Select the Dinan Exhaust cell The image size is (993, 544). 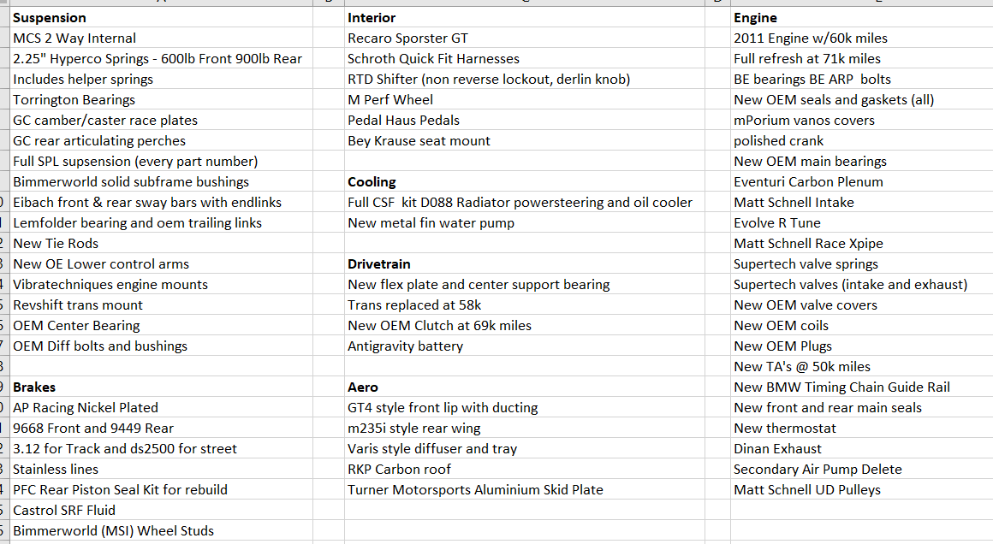pos(861,449)
